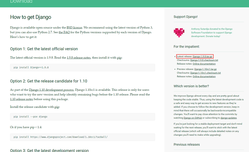Screen dimensions: 249x152
Task: Open the 1.9.8 release notes link
Action: coord(79,58)
